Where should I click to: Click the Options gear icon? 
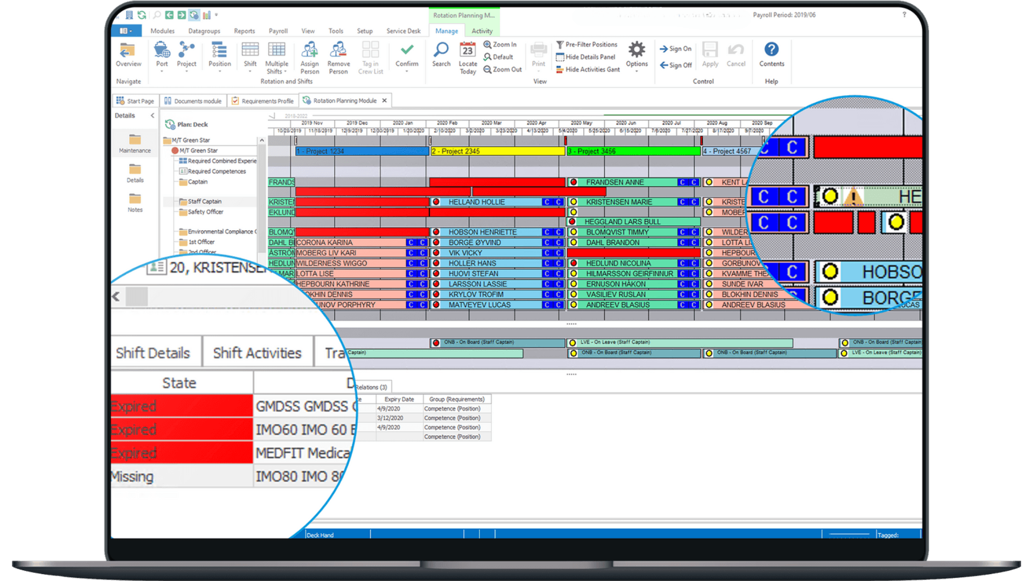tap(636, 49)
